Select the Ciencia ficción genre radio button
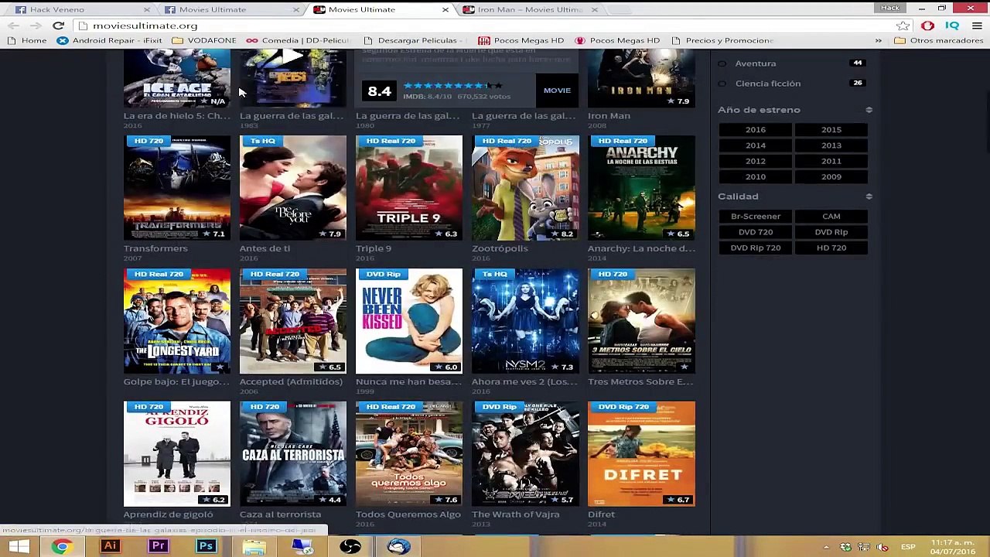 (722, 84)
